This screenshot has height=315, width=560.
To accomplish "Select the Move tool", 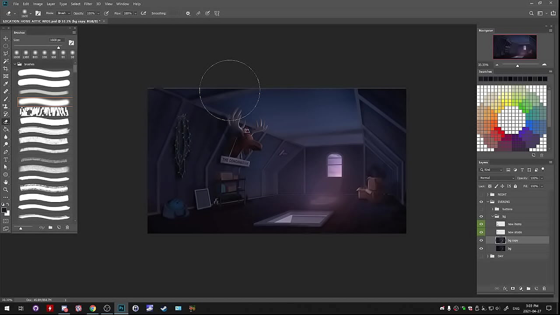I will 6,38.
